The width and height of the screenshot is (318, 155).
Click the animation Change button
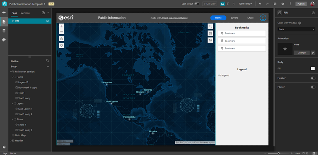(301, 52)
